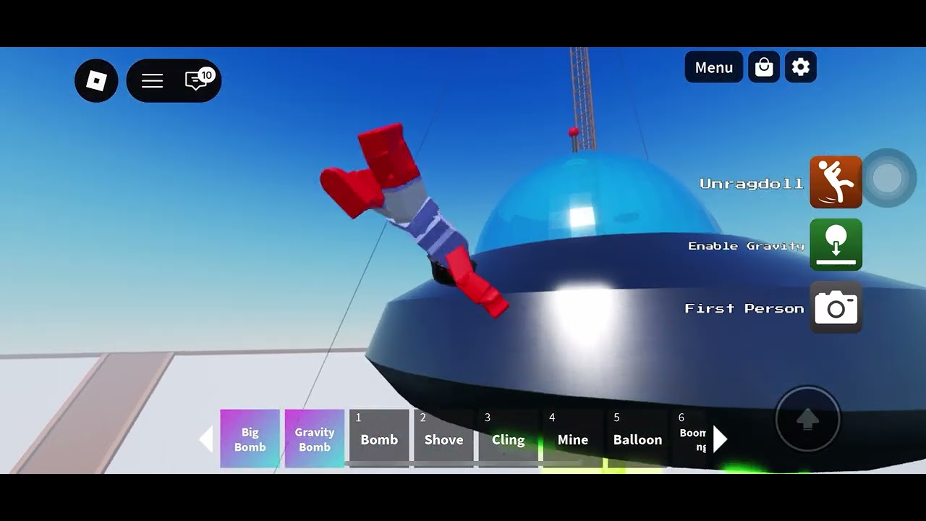The height and width of the screenshot is (521, 926).
Task: Equip the Cling tool in slot 3
Action: 508,439
